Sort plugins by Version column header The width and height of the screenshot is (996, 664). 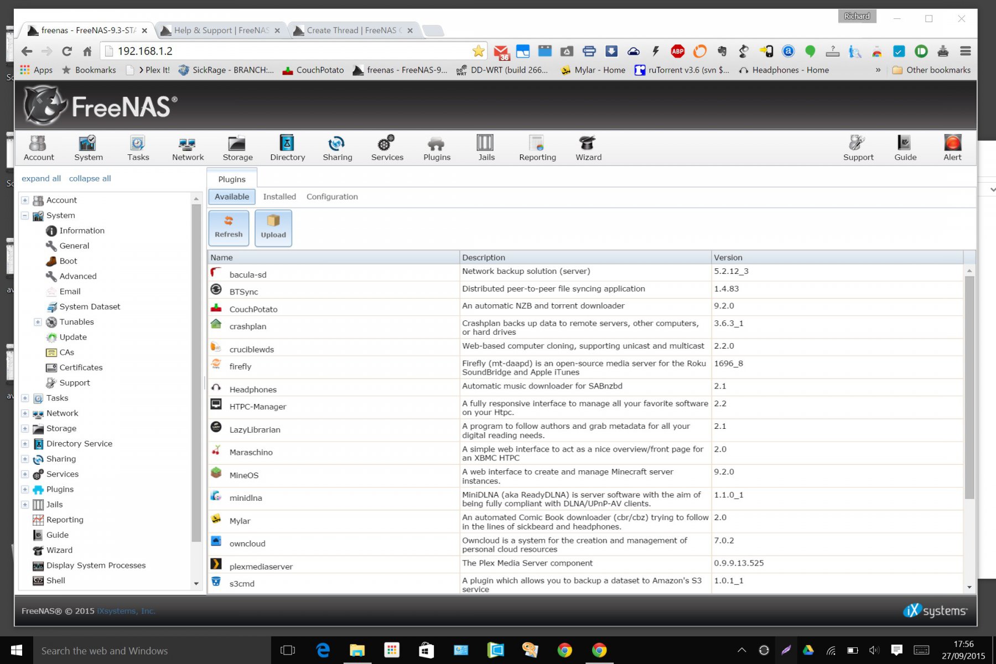837,257
